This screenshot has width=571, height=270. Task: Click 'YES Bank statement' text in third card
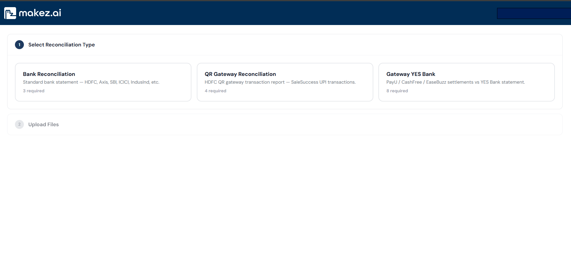point(503,82)
